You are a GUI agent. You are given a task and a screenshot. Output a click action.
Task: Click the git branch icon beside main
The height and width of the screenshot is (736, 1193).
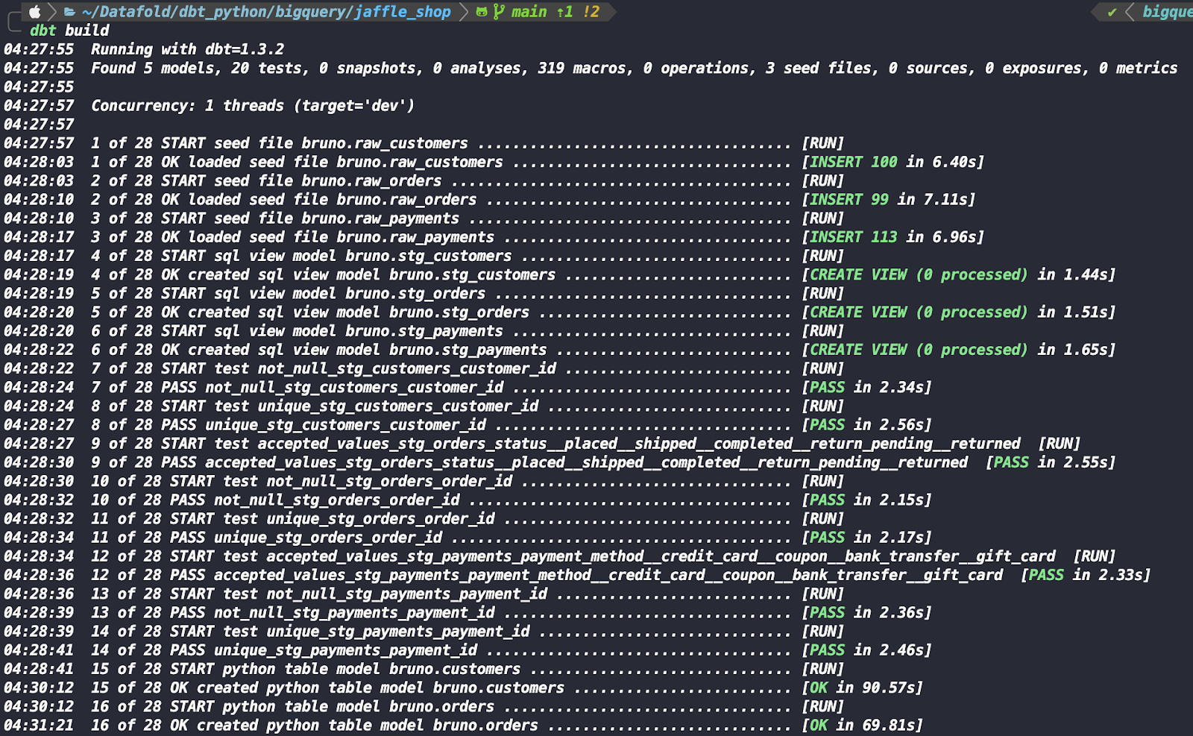[x=498, y=12]
